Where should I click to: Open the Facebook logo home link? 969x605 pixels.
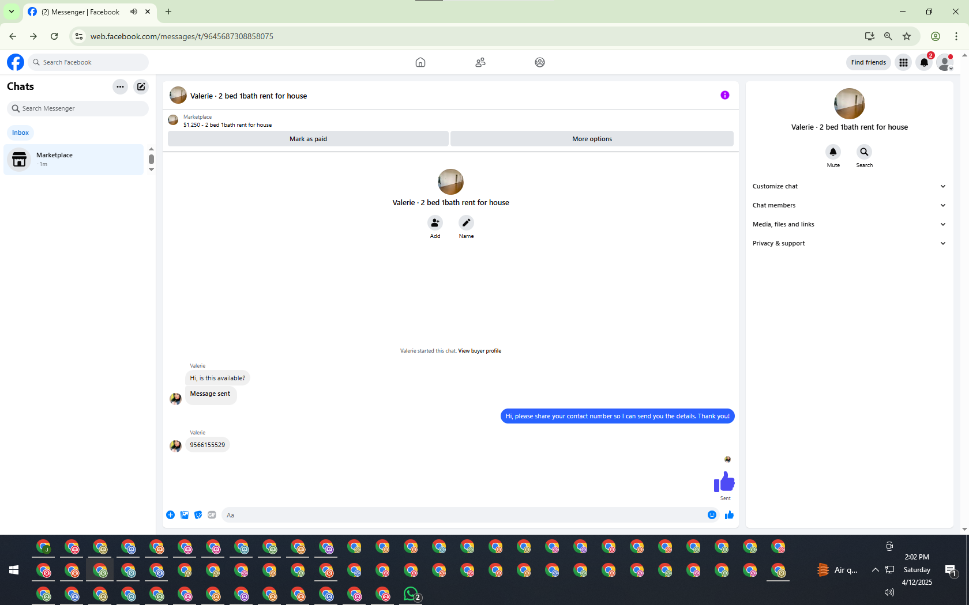[x=16, y=62]
